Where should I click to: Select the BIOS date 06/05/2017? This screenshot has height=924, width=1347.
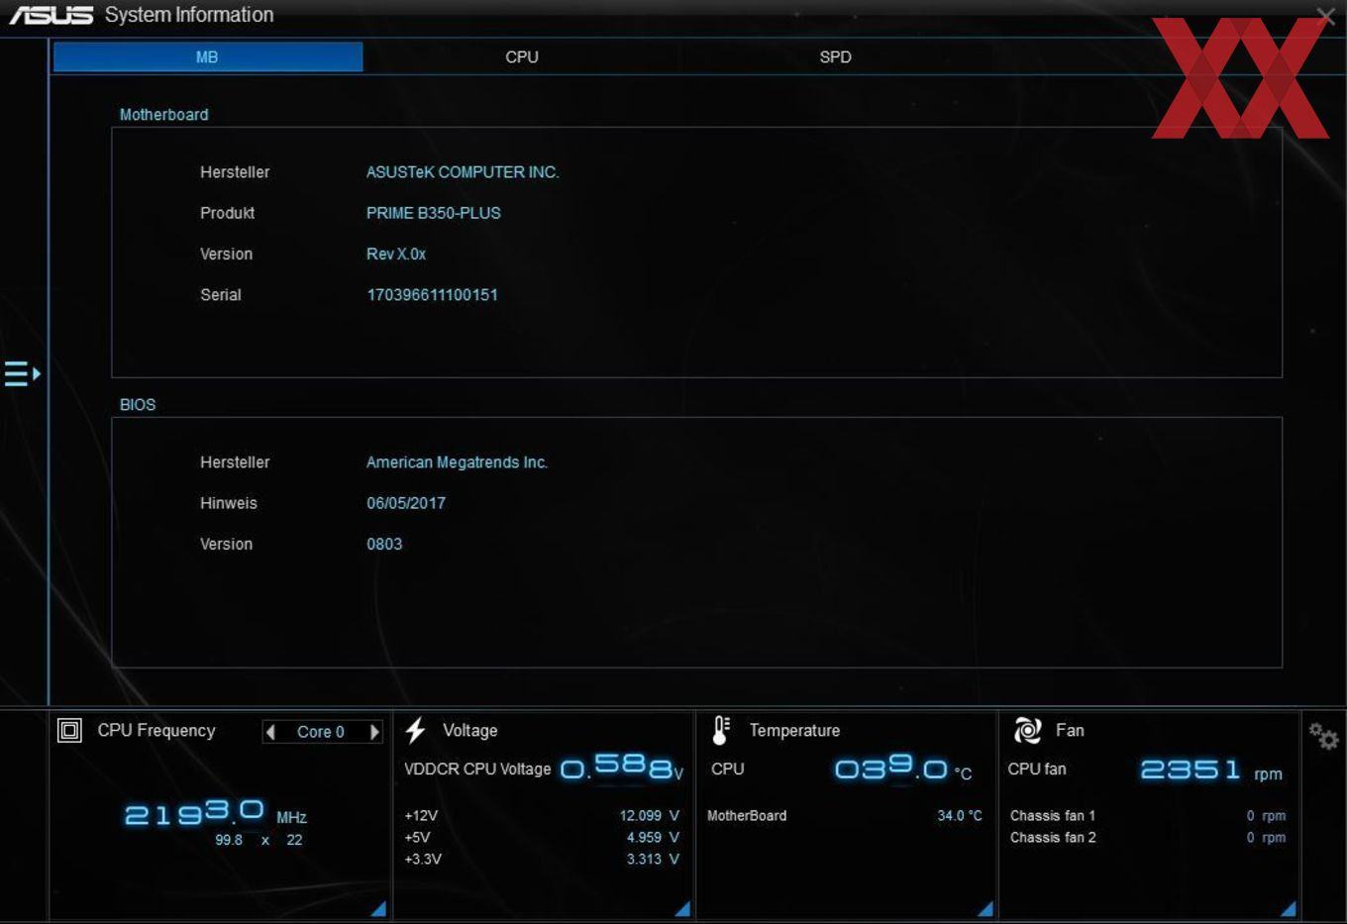tap(406, 503)
